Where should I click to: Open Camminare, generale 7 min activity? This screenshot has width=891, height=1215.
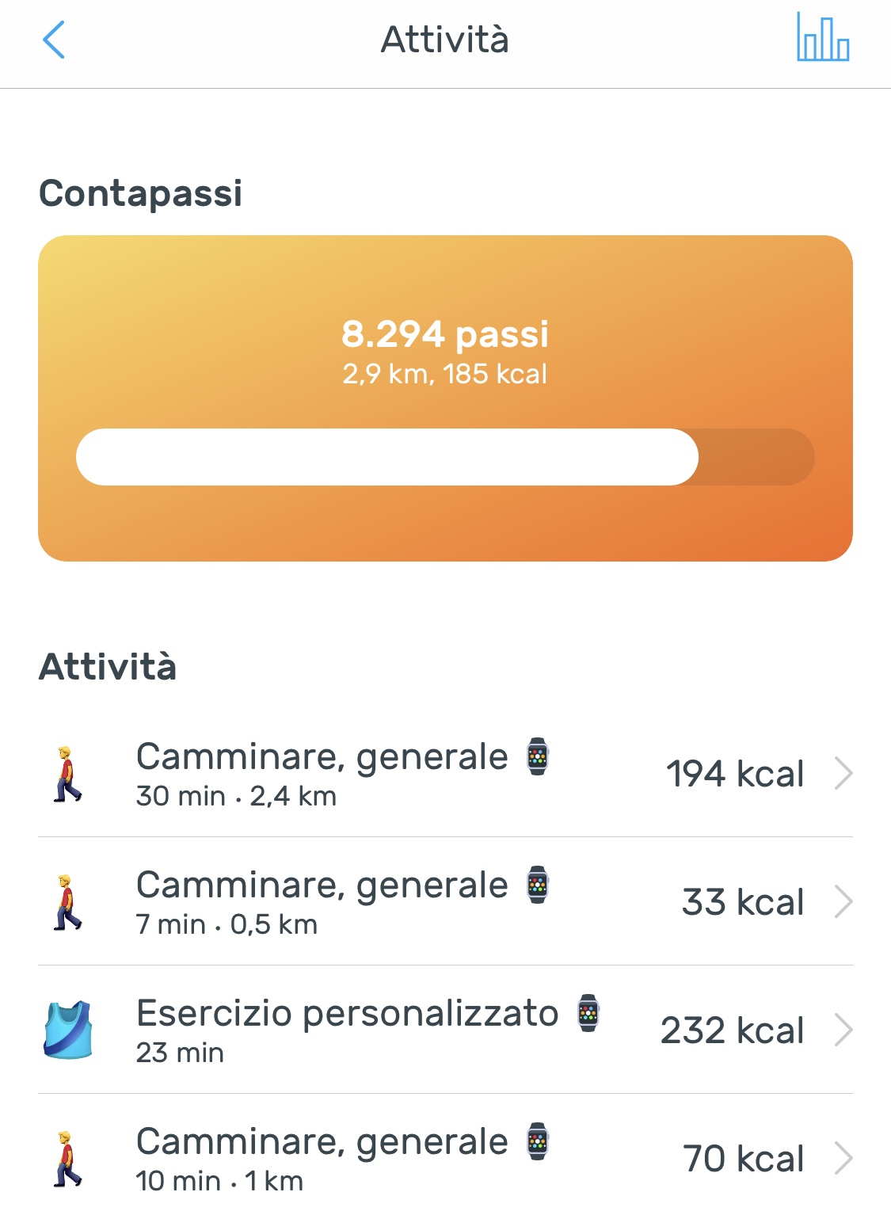[x=445, y=901]
